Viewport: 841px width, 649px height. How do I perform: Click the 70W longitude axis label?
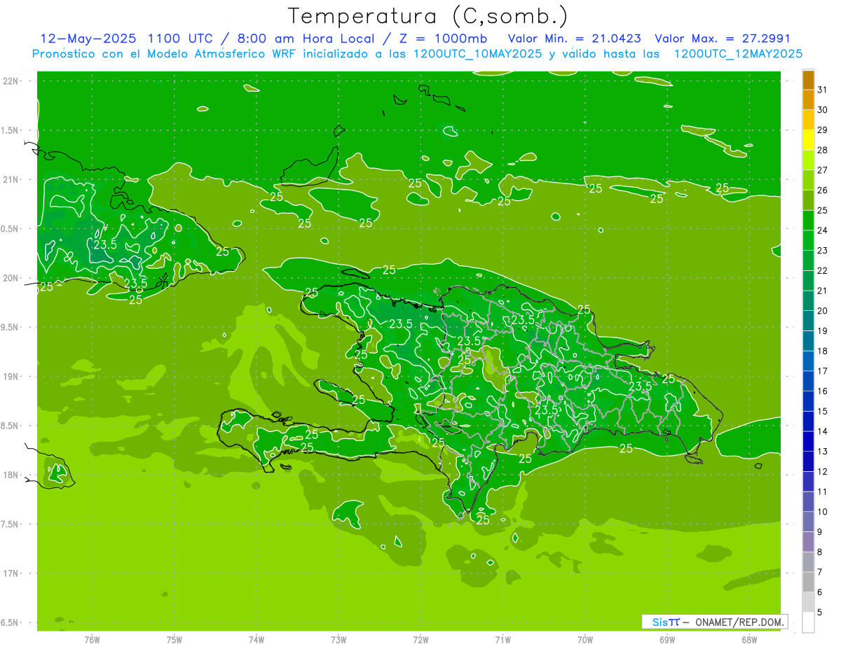pos(585,639)
